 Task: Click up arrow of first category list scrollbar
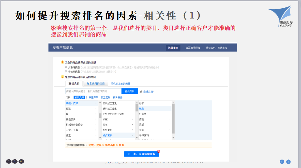pyautogui.click(x=100, y=102)
